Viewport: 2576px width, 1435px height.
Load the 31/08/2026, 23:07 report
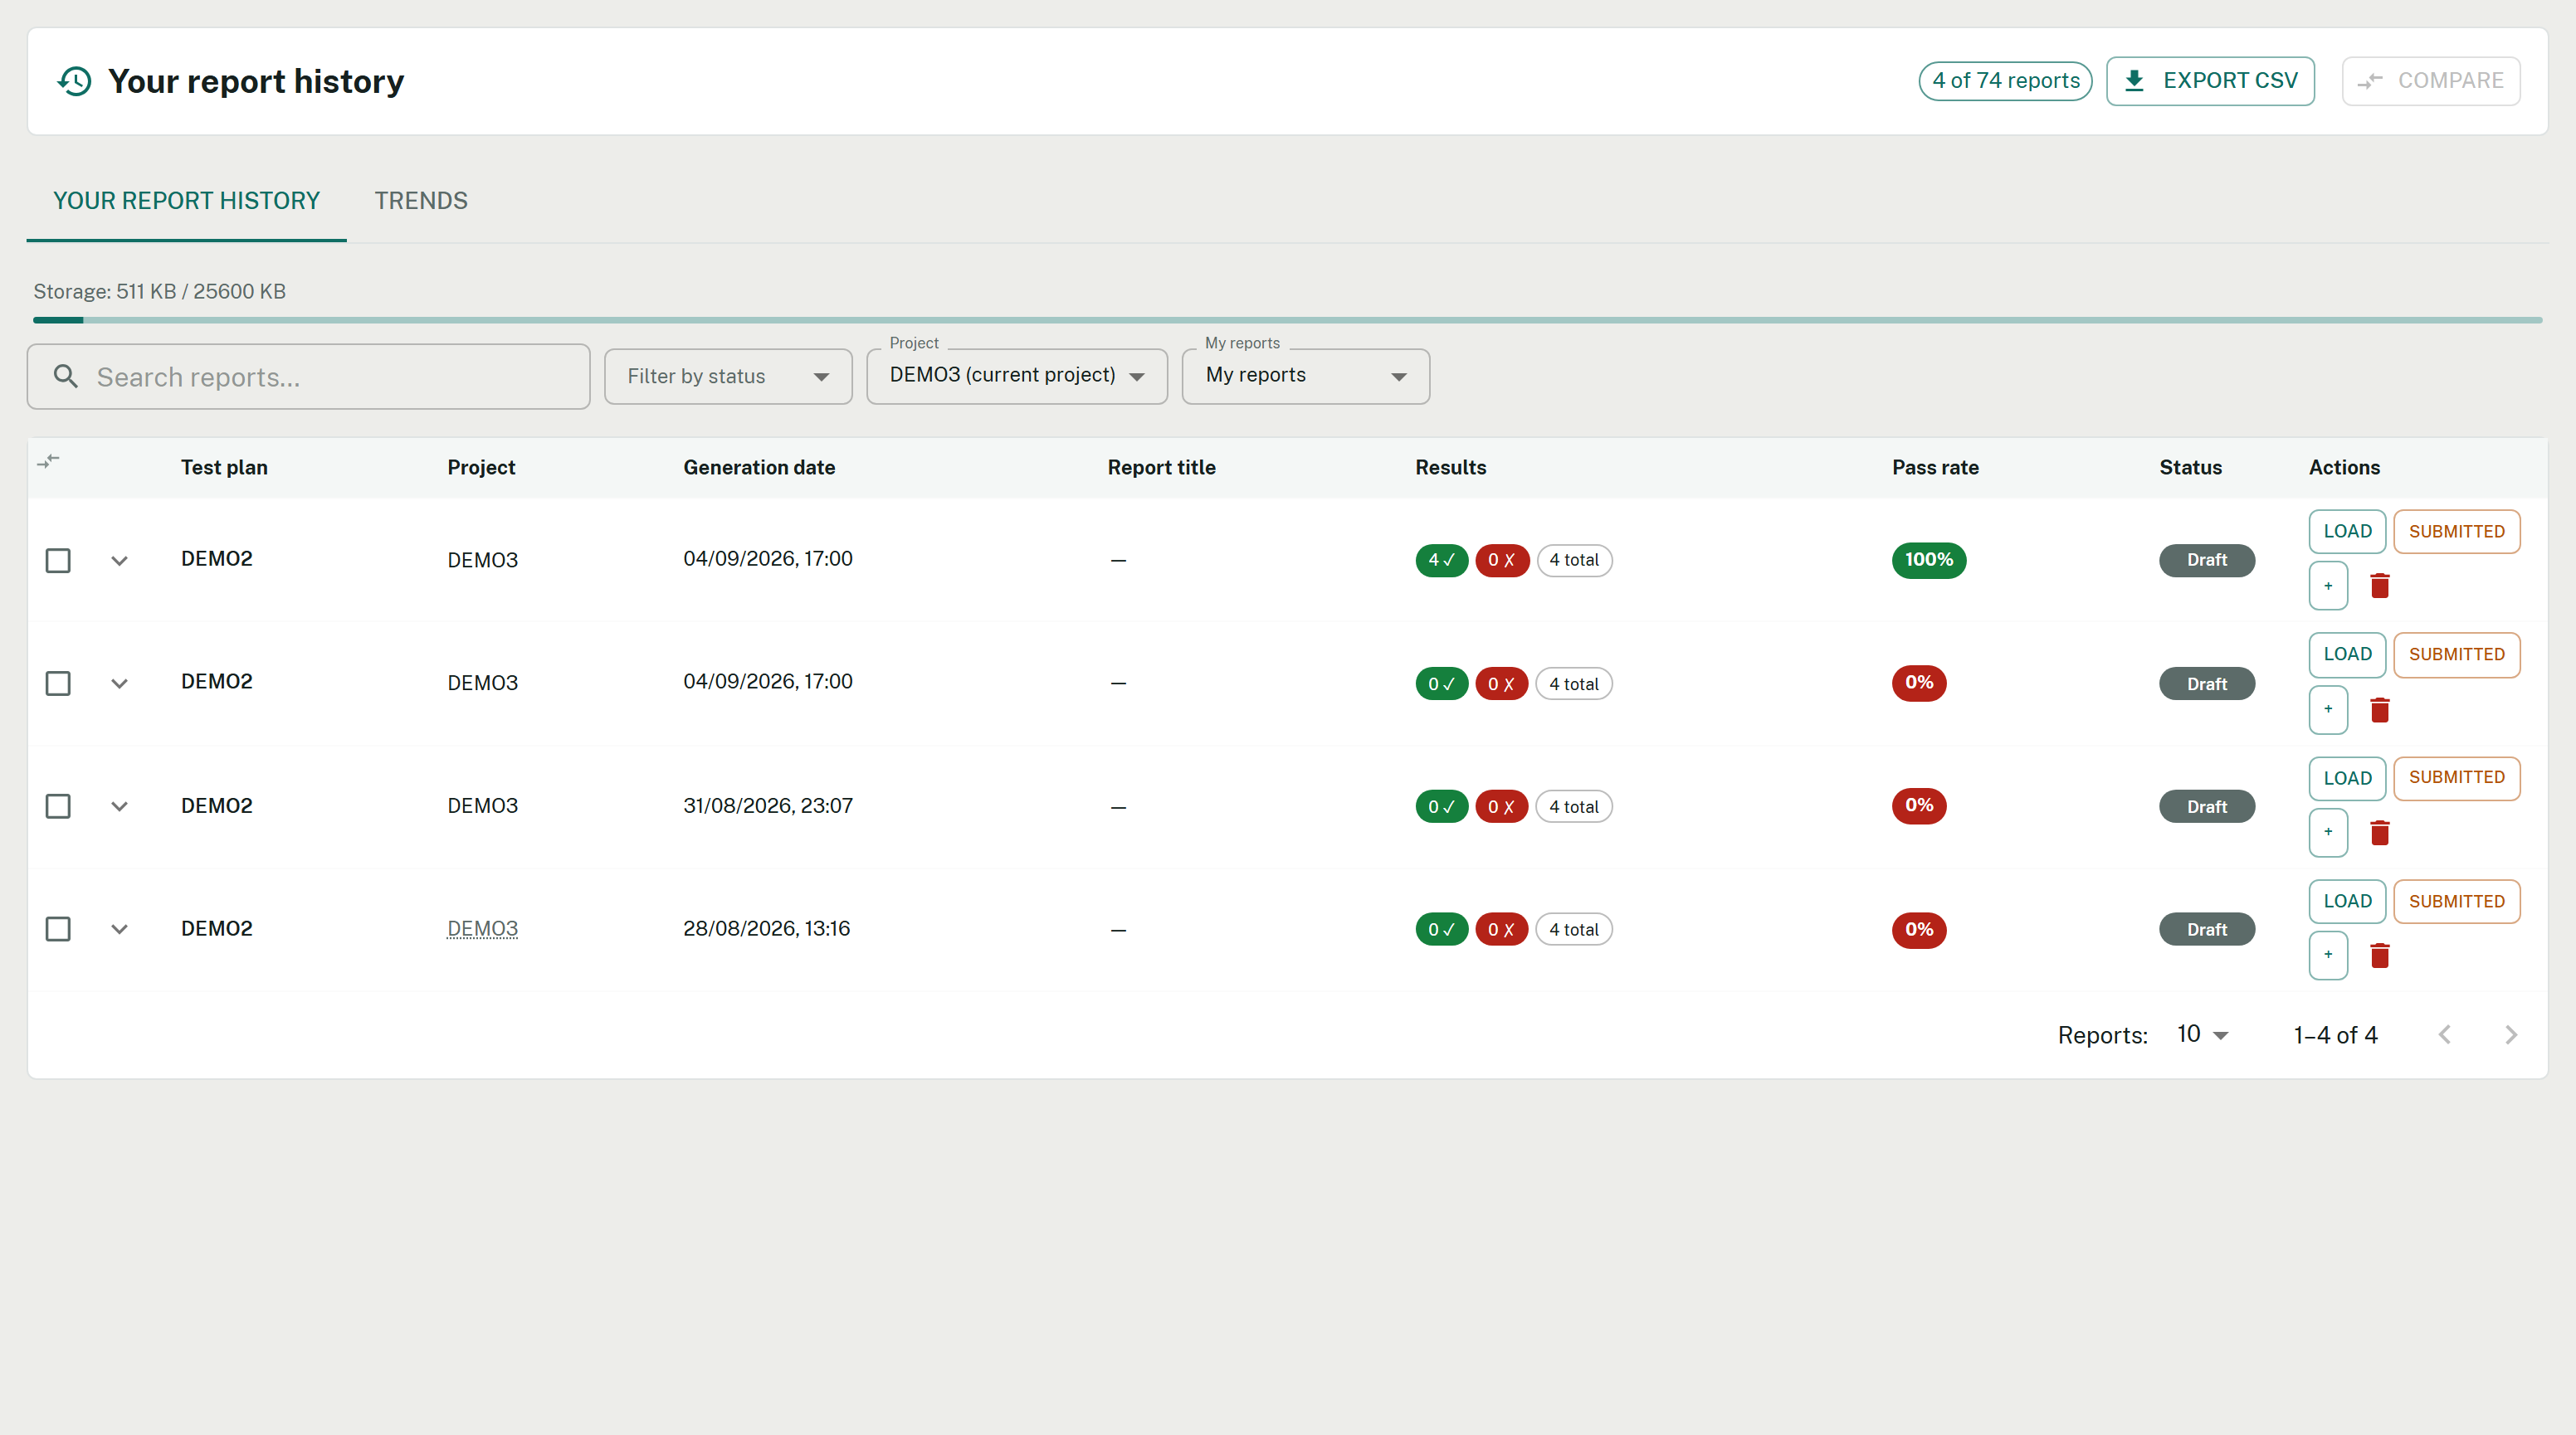coord(2347,778)
